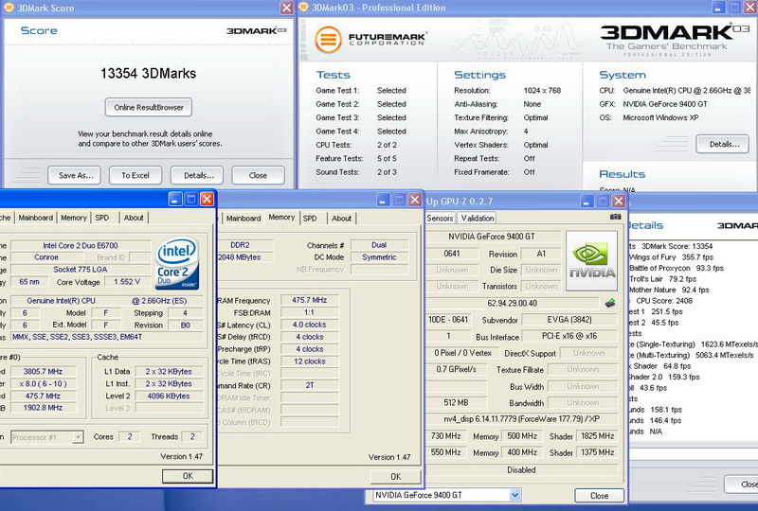Click the Conroe code name field
The width and height of the screenshot is (758, 511).
click(x=45, y=257)
